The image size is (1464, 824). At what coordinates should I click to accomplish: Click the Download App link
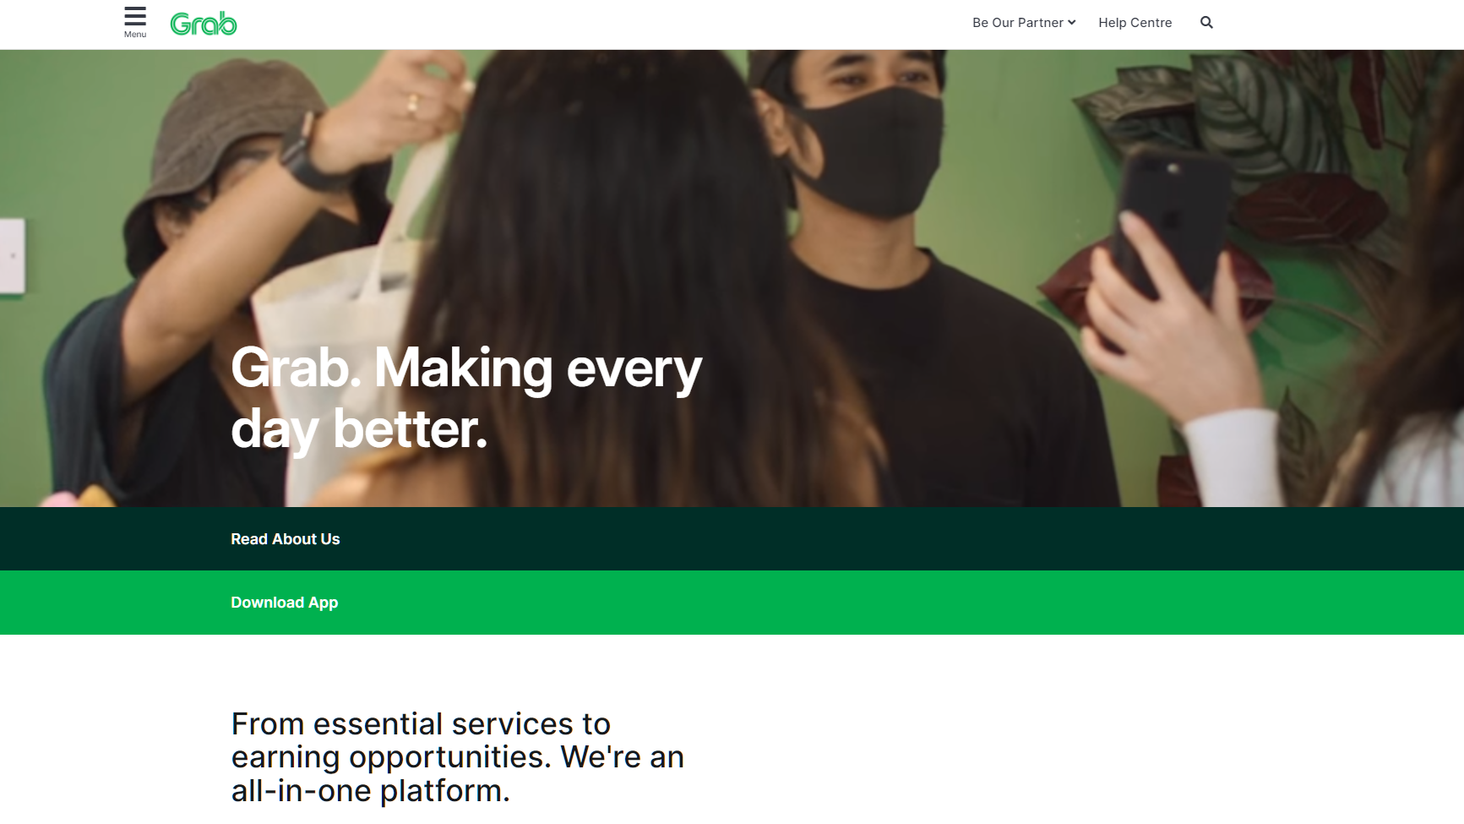coord(285,603)
